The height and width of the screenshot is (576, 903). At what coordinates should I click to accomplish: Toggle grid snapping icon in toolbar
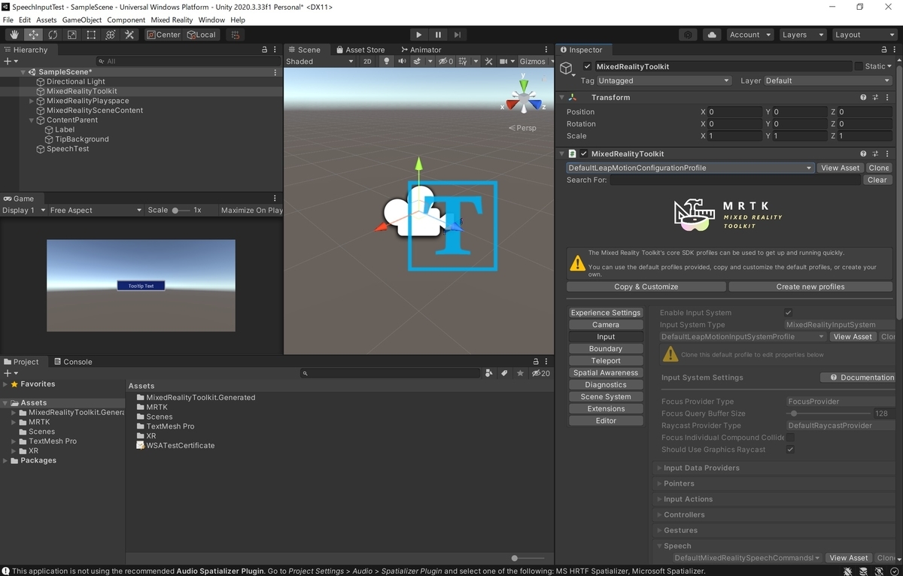235,35
